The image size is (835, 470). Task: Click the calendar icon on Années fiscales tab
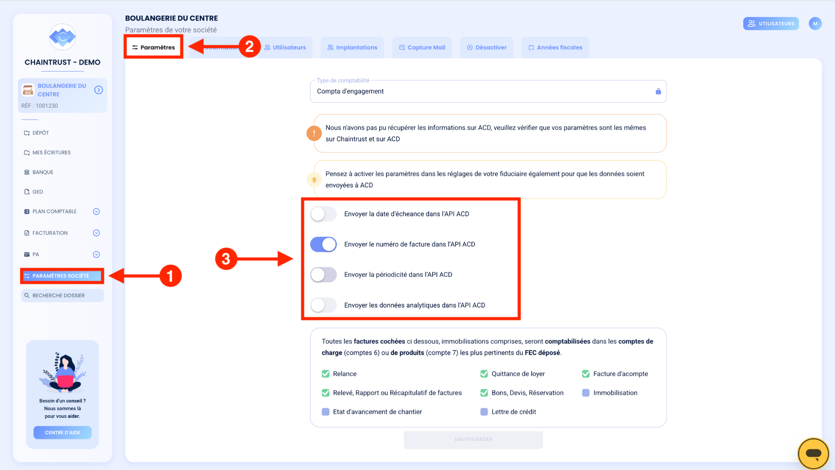531,47
